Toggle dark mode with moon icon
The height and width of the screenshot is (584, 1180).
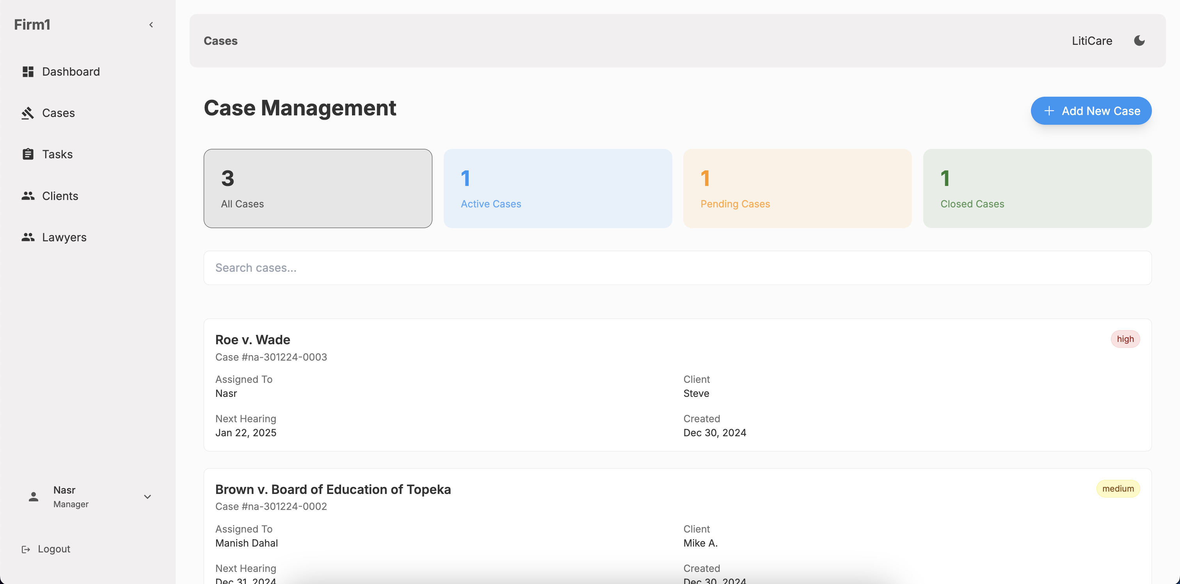tap(1139, 41)
